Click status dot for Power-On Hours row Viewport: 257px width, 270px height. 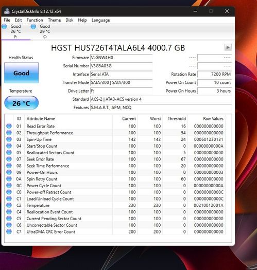coord(9,172)
